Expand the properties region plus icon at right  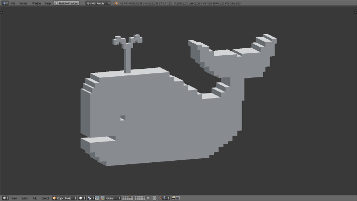coord(355,12)
